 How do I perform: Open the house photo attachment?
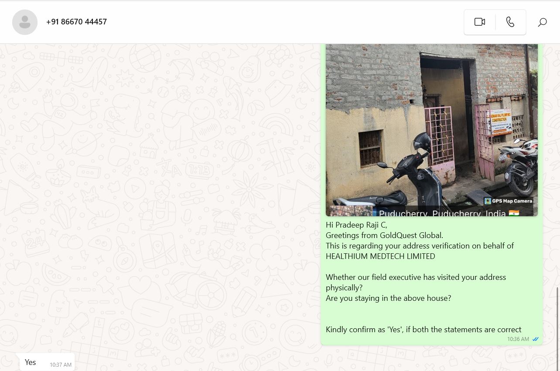(x=432, y=130)
